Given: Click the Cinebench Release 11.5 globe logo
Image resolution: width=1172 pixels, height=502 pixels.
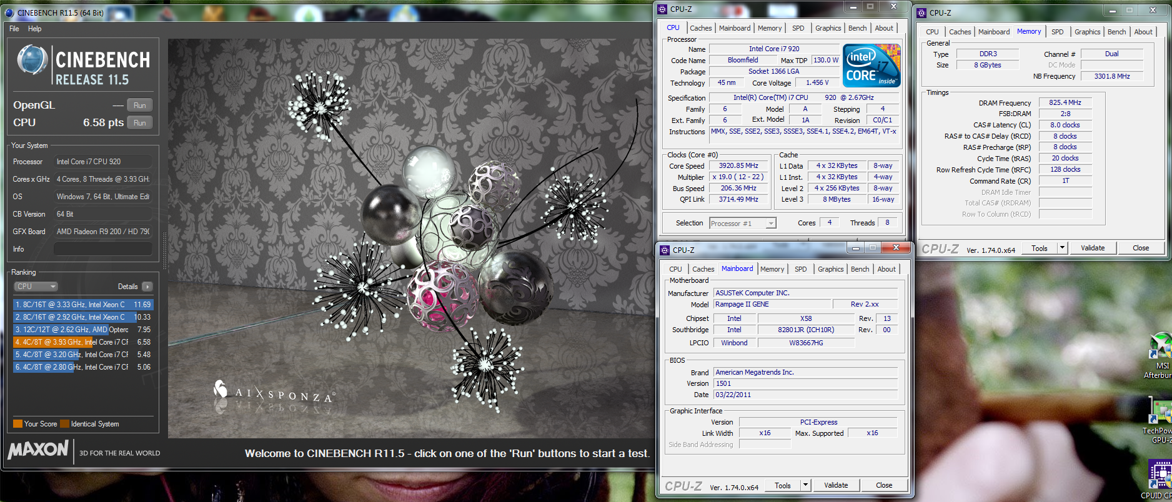Looking at the screenshot, I should 32,61.
